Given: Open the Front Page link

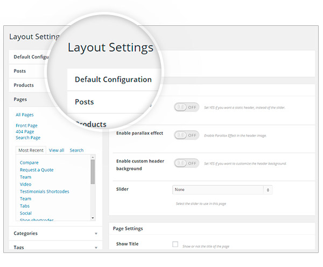Looking at the screenshot, I should [x=26, y=125].
